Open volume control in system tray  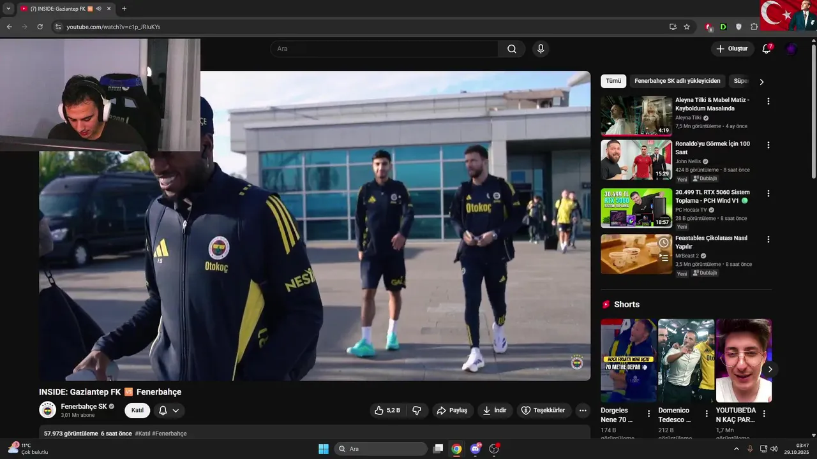click(x=774, y=449)
